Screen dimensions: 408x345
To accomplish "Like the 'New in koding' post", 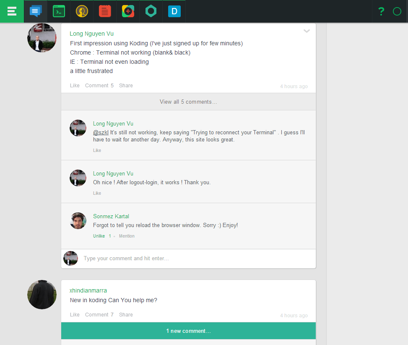I will coord(75,314).
